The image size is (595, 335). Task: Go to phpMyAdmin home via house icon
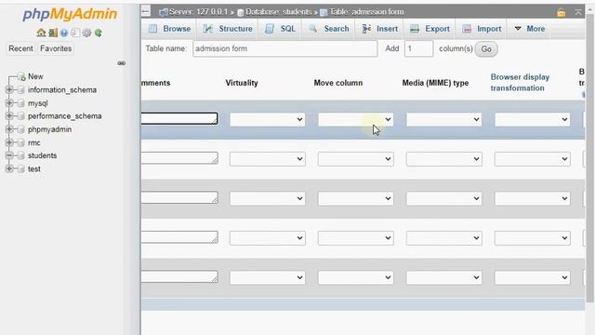(41, 33)
